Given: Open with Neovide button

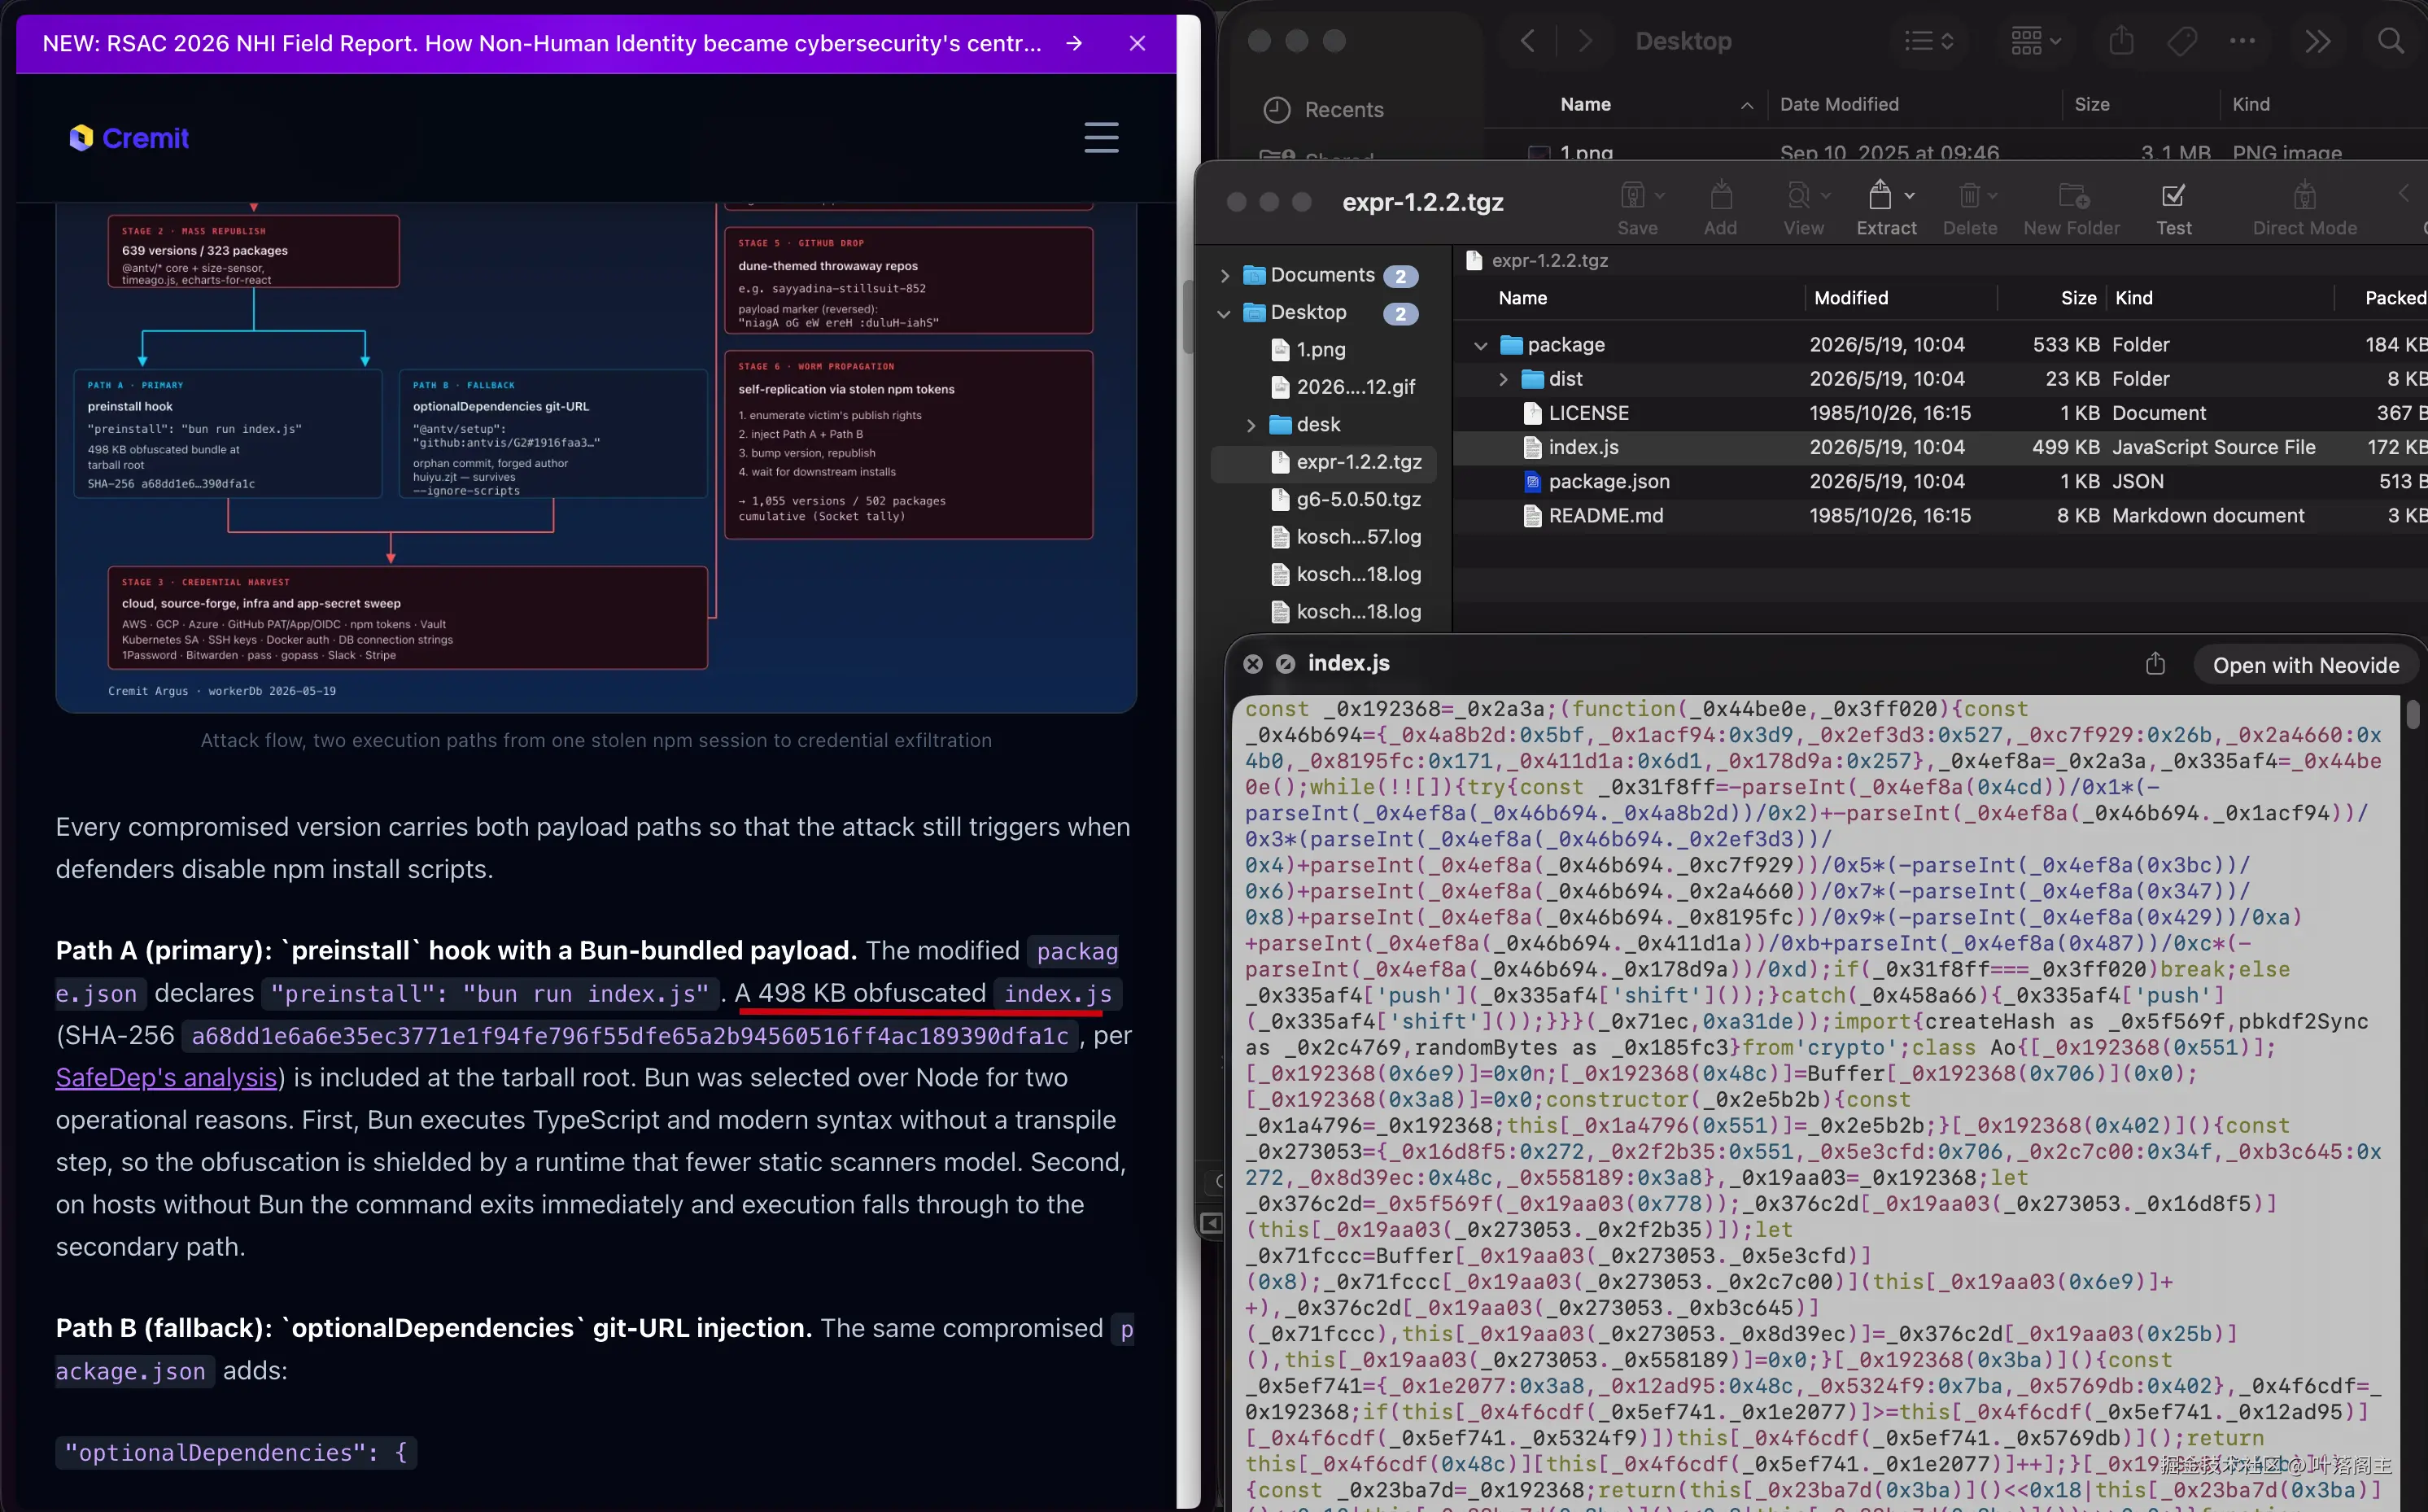Looking at the screenshot, I should point(2305,666).
